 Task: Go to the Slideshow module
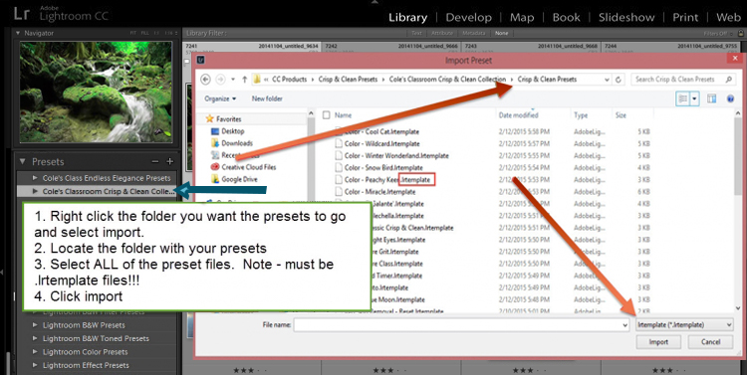coord(626,18)
